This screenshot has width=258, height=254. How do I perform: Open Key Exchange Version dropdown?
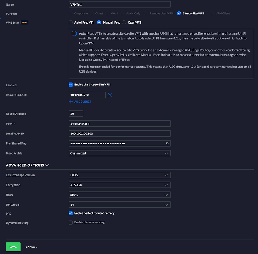(119, 175)
